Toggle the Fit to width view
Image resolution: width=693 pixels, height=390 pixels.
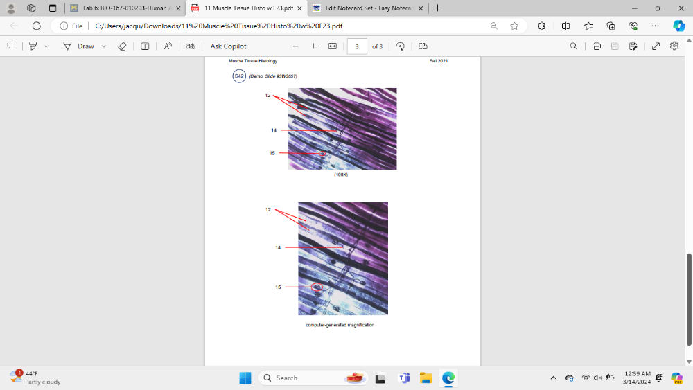[x=332, y=46]
